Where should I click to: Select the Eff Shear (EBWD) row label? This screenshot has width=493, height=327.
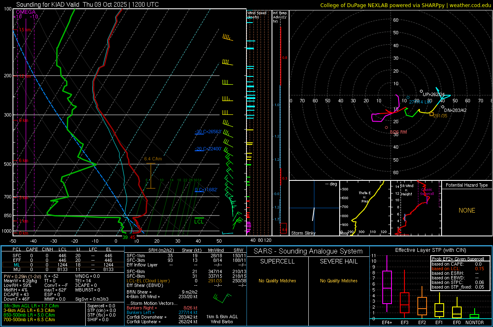coord(145,286)
